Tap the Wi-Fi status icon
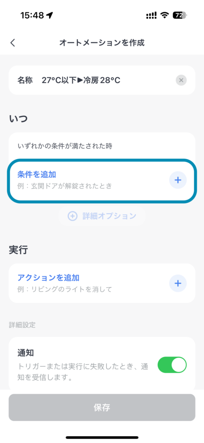 pyautogui.click(x=164, y=15)
